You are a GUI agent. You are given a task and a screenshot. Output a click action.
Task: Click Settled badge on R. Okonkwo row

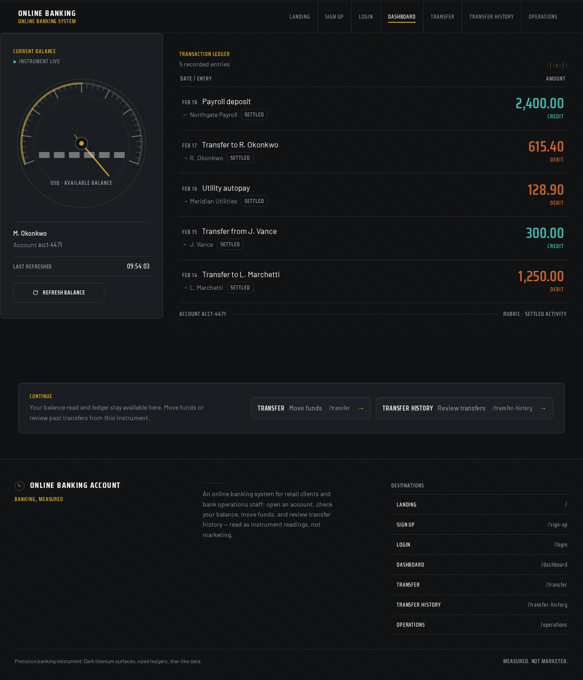point(240,158)
